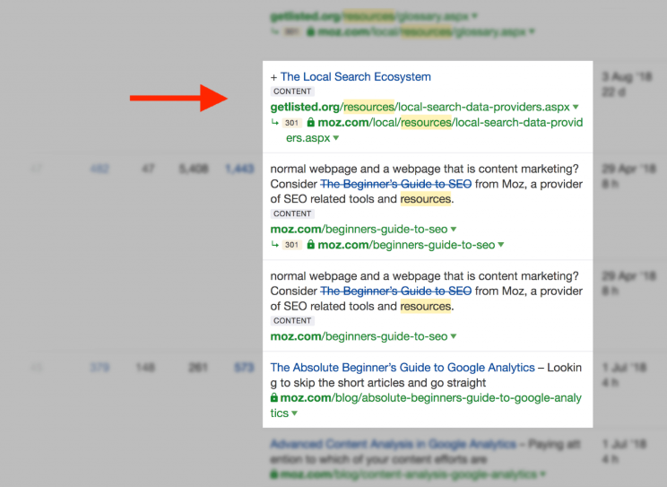Screen dimensions: 667x487
Task: Click the '573' blue number
Action: click(x=244, y=368)
